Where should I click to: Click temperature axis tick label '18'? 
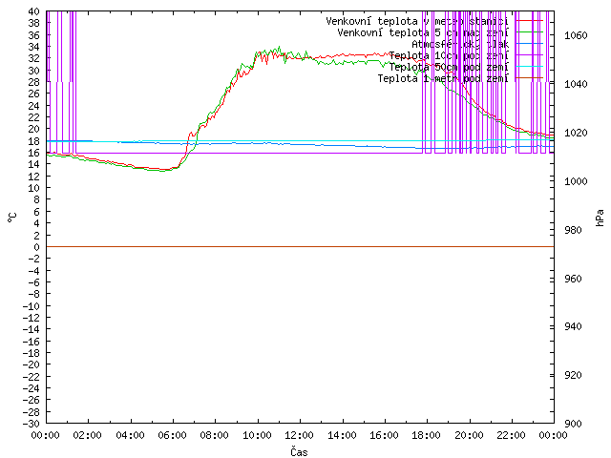34,141
